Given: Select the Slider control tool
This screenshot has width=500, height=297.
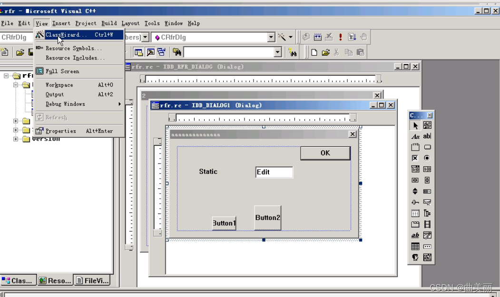Looking at the screenshot, I should pyautogui.click(x=415, y=202).
